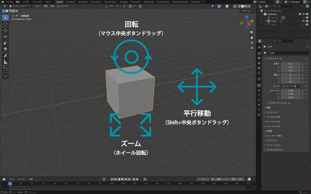Open the Object Data (green triangle) tab
Viewport: 311px width, 194px height.
click(259, 110)
